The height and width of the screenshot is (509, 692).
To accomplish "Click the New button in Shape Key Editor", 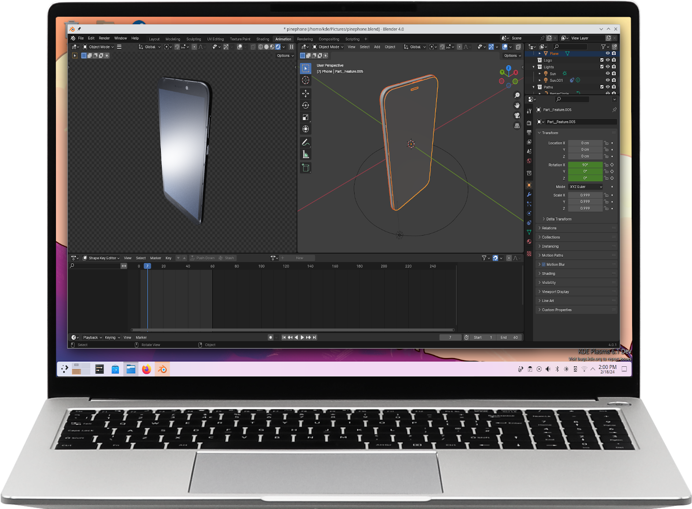I will click(x=300, y=258).
